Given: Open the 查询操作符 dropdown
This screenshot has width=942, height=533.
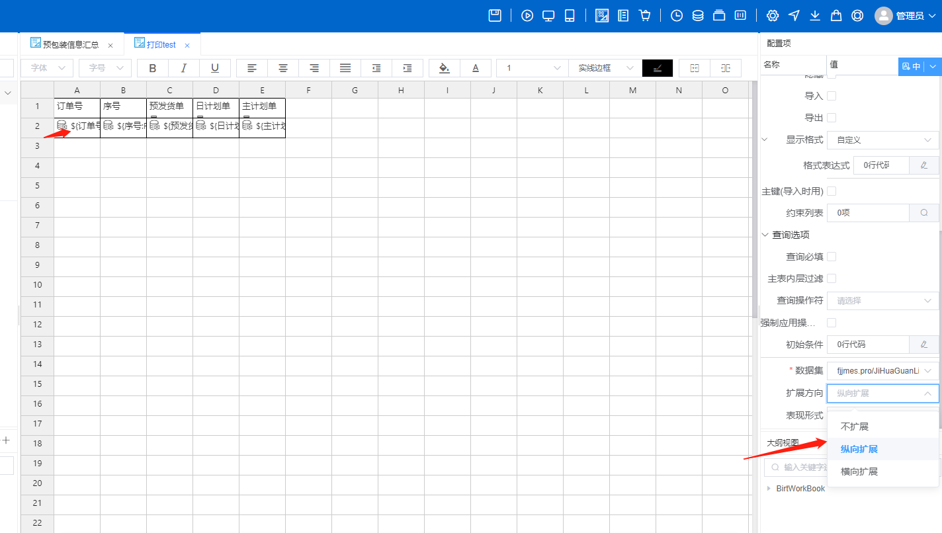Looking at the screenshot, I should coord(882,300).
